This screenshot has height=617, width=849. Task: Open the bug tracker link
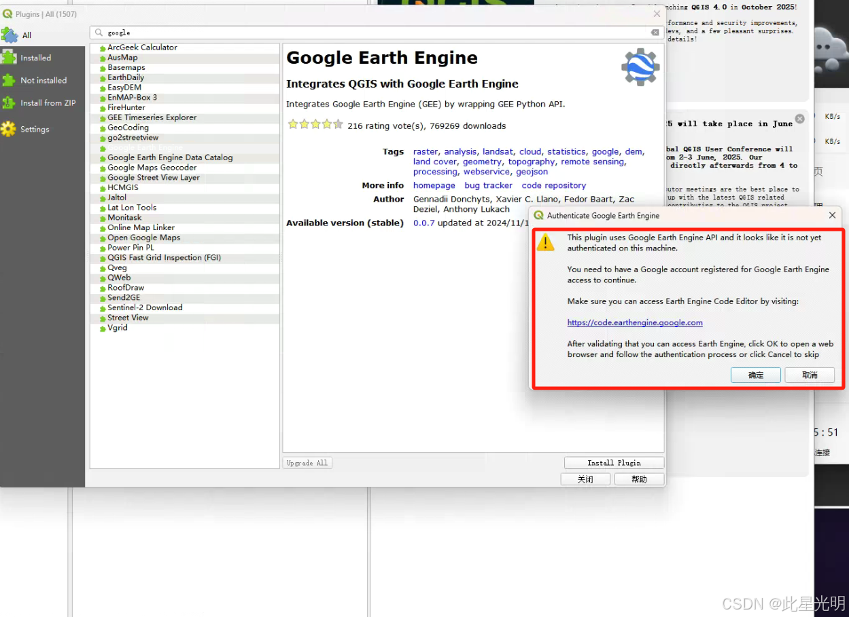click(x=489, y=185)
